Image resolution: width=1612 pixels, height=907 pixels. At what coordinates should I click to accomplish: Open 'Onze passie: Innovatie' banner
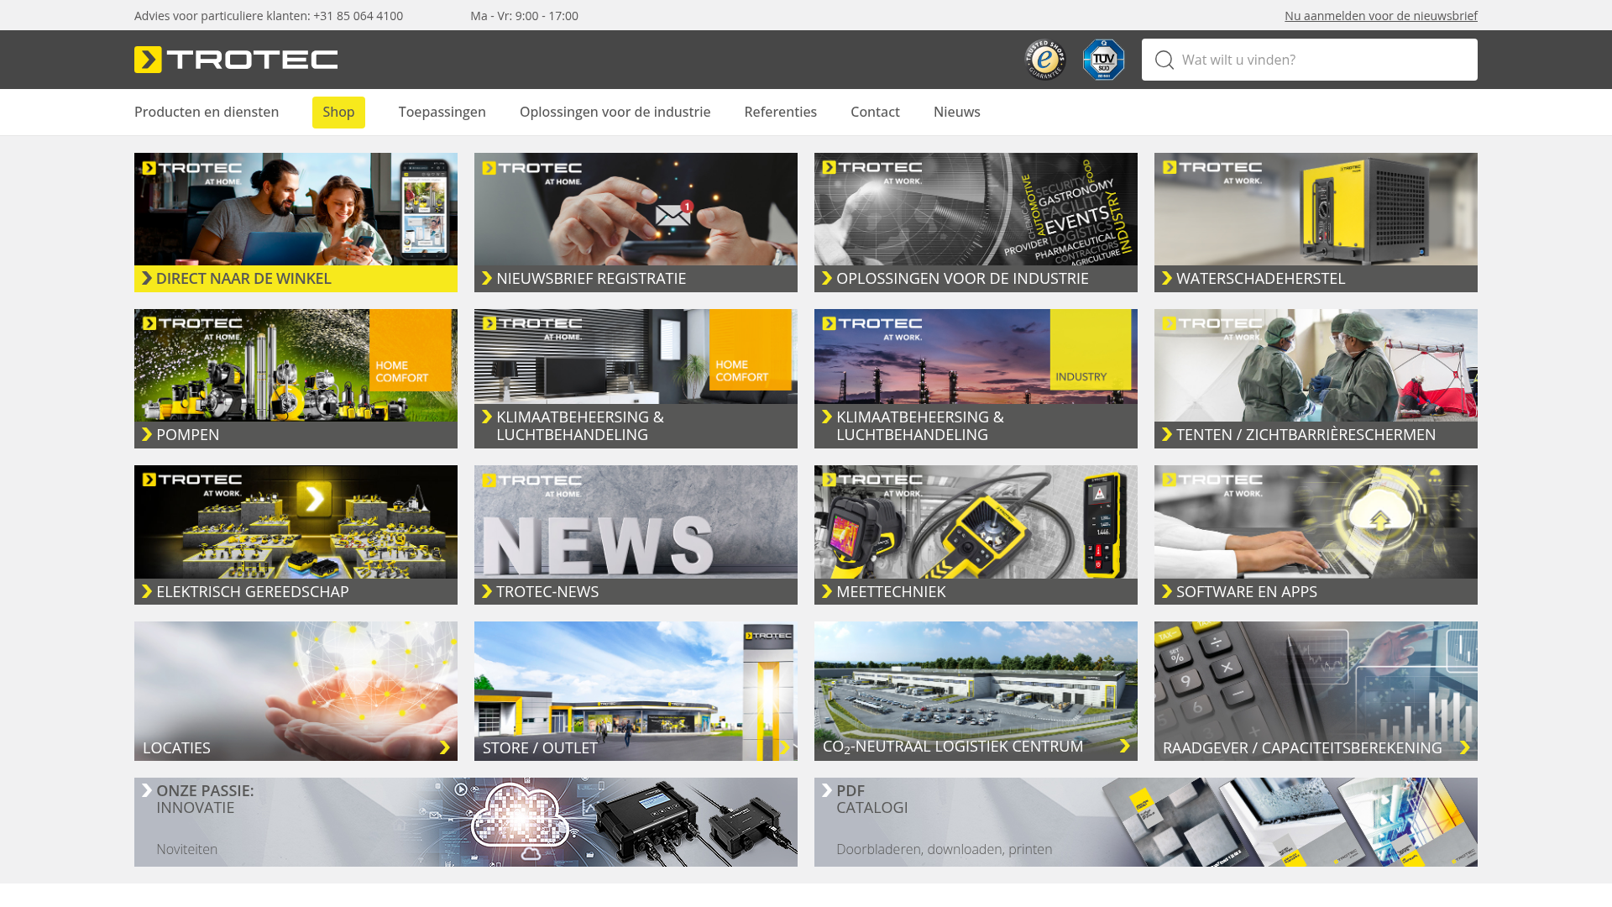click(466, 822)
